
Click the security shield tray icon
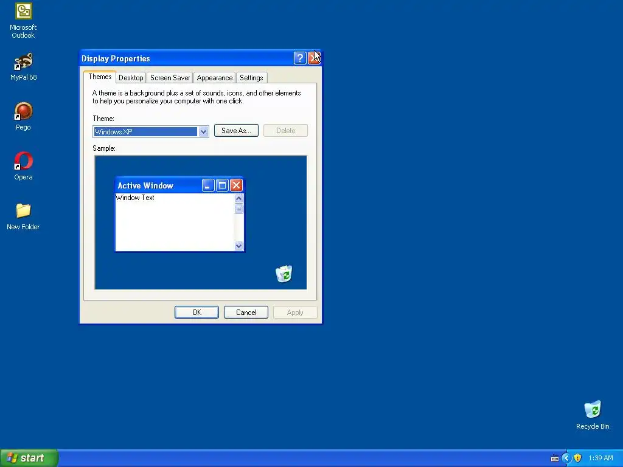578,458
